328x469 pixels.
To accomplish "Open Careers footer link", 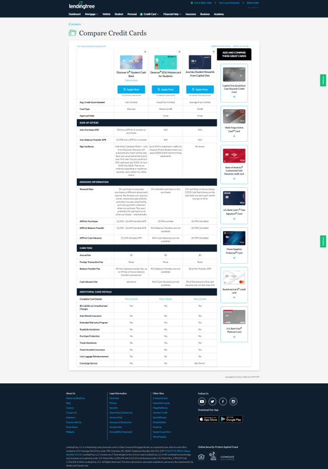I will click(x=70, y=408).
